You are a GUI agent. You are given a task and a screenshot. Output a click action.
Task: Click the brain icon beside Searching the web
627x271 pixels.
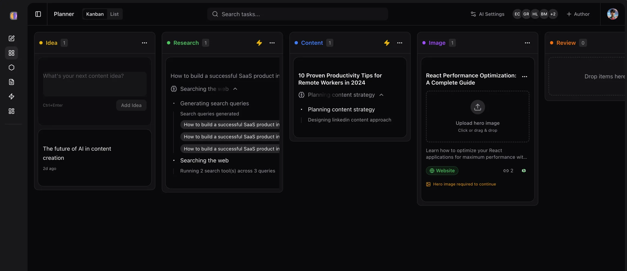point(174,89)
